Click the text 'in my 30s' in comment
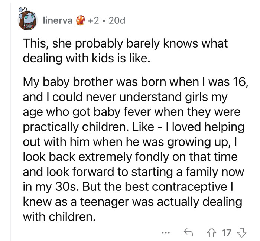Image resolution: width=260 pixels, height=241 pixels. [x=50, y=187]
